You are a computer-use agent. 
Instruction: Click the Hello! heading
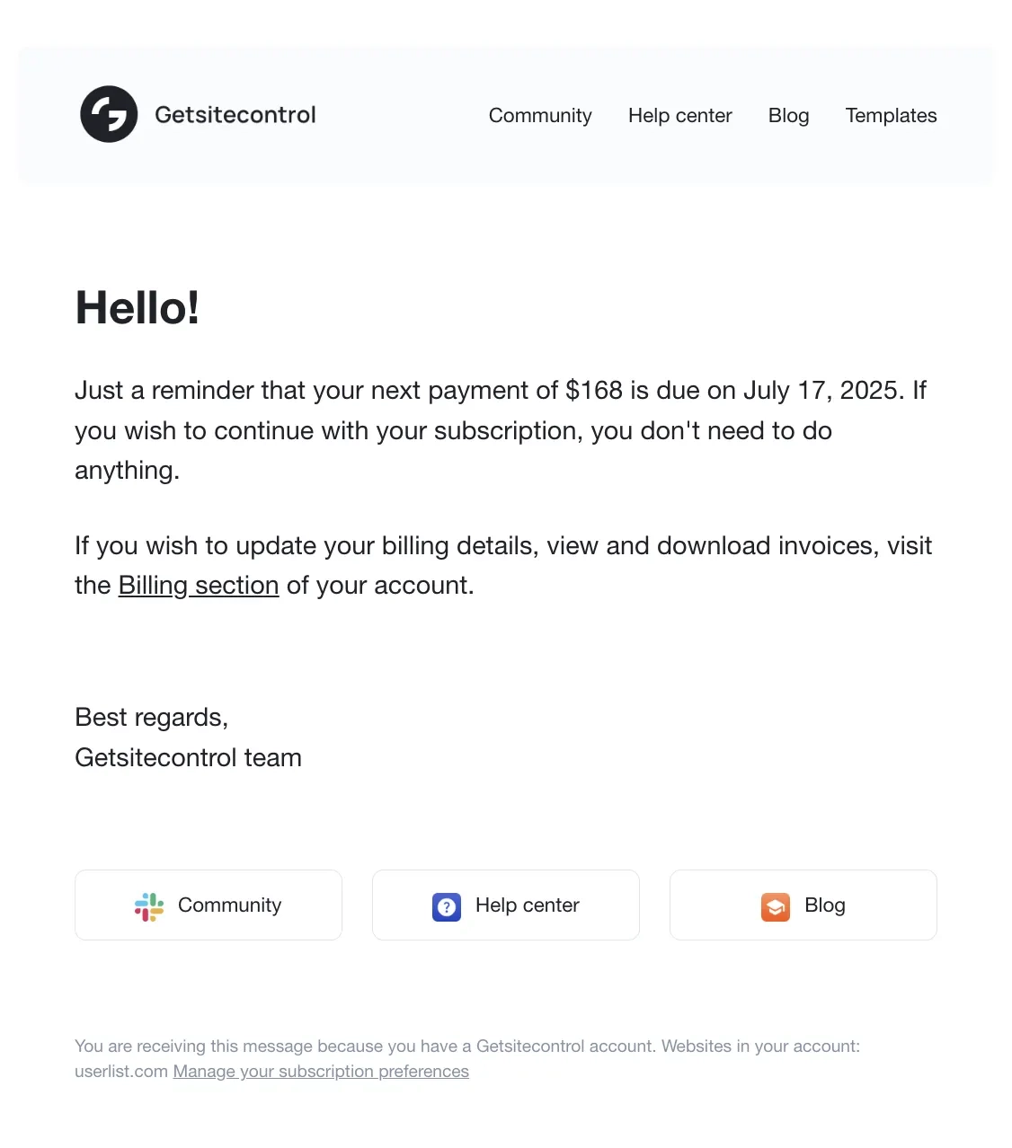pos(137,308)
